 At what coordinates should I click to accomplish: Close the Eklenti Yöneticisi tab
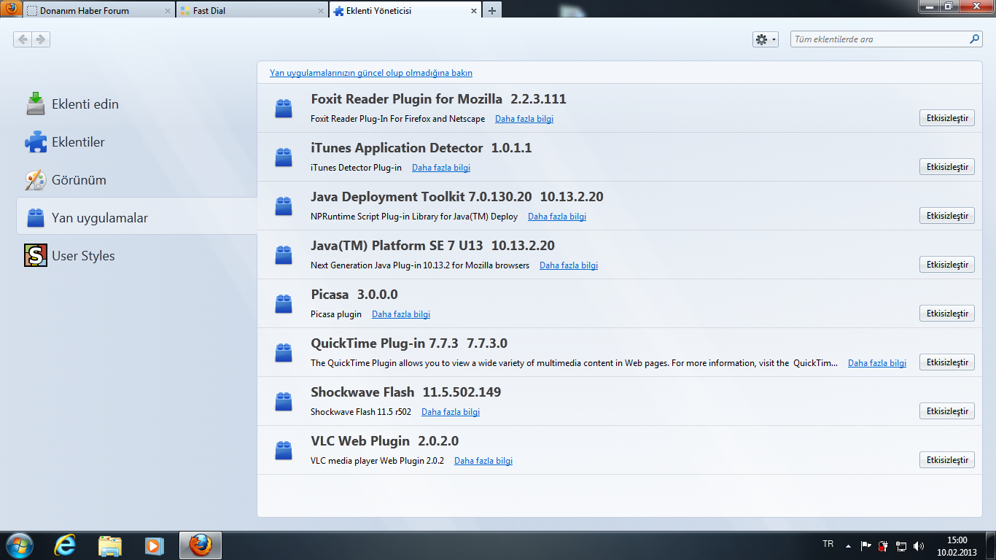point(473,11)
